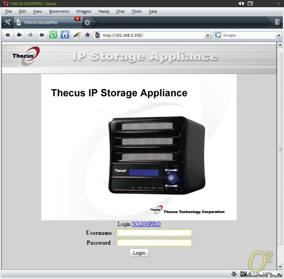Click the page icon on the THECUS N3200PRO tab
Viewport: 284px width, 279px height.
click(x=19, y=22)
